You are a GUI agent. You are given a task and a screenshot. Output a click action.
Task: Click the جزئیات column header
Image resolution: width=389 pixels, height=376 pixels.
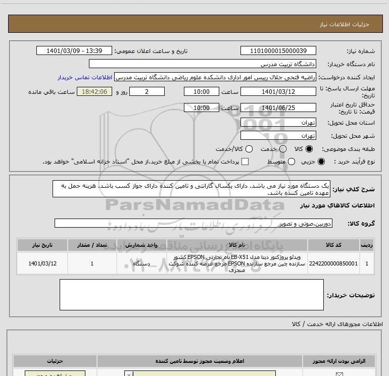click(x=55, y=361)
